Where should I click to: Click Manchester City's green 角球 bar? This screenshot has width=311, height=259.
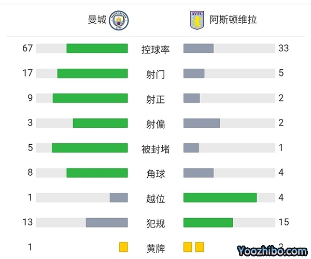pos(97,173)
